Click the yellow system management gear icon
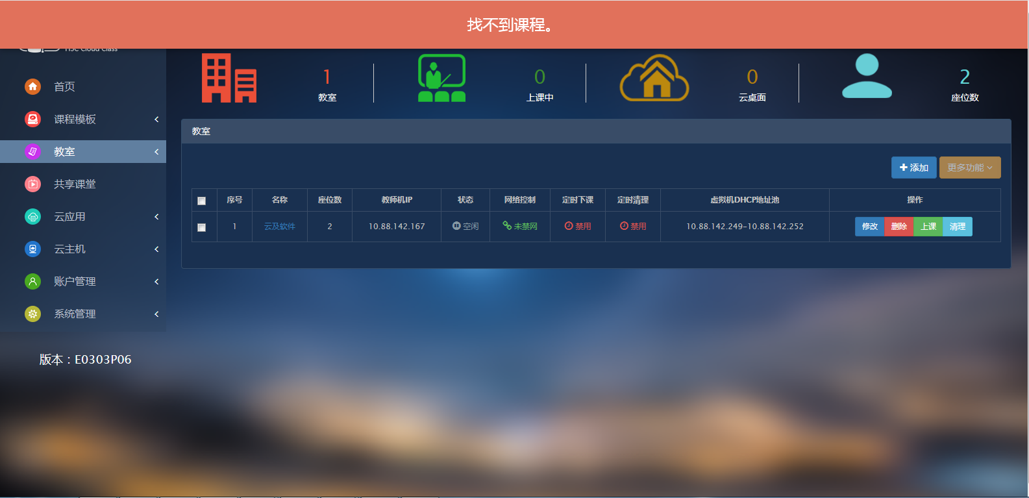 tap(32, 314)
